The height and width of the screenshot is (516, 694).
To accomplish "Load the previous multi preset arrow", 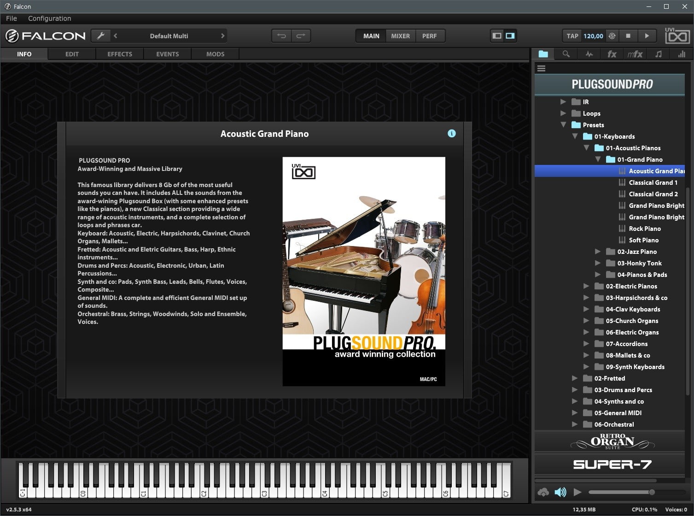I will pyautogui.click(x=116, y=36).
